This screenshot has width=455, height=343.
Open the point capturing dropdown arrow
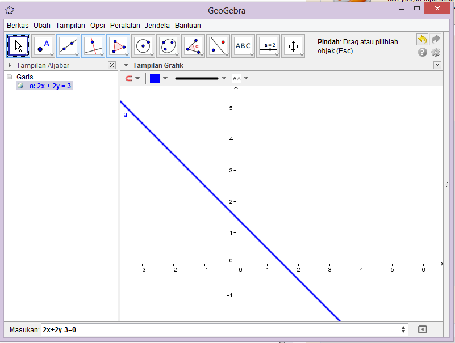[137, 78]
